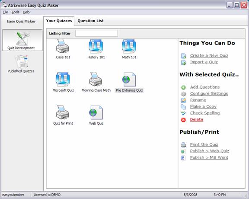Viewport: 249px width, 199px height.
Task: Select the Case 101 quiz icon
Action: pos(63,46)
